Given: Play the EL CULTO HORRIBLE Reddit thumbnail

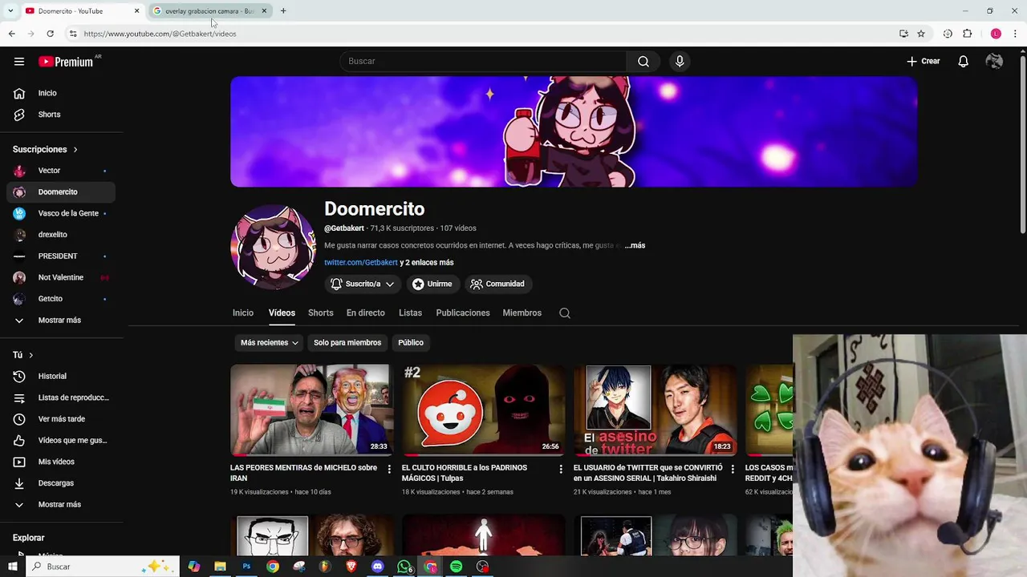Looking at the screenshot, I should point(483,410).
